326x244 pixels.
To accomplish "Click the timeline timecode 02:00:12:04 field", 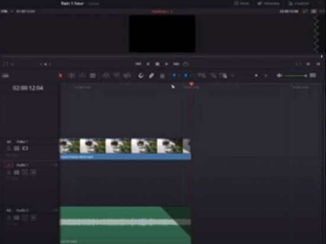I will (x=28, y=88).
